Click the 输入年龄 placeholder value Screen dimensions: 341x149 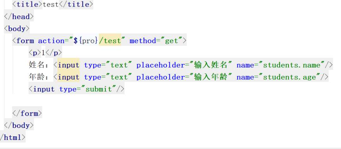click(211, 77)
